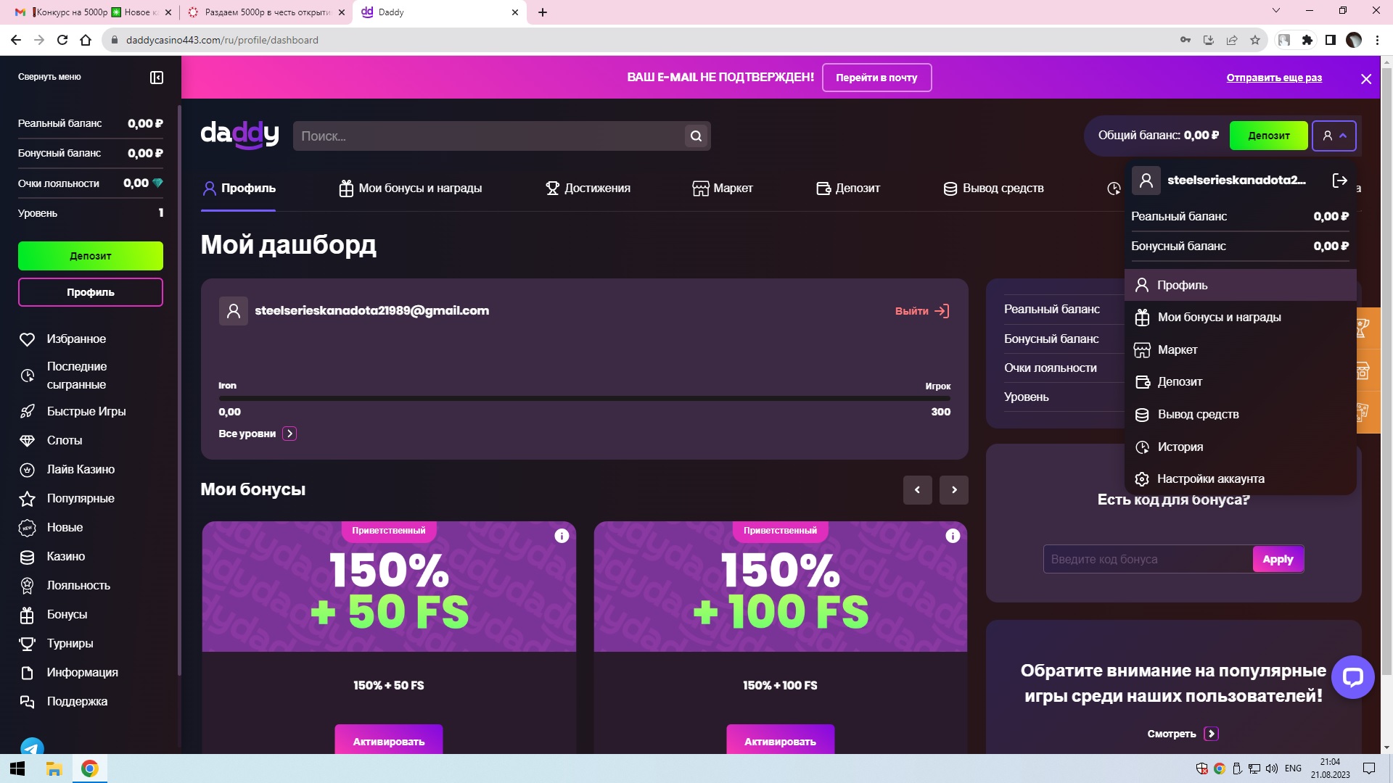Click the search magnifier icon
This screenshot has height=783, width=1393.
tap(696, 136)
